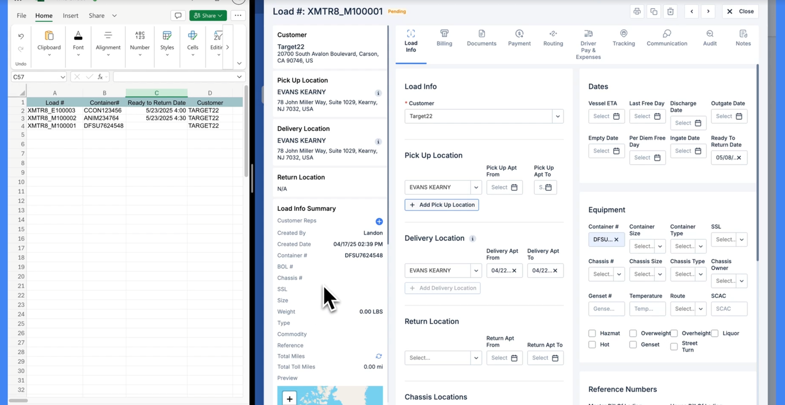Click the delete trash icon in header

pyautogui.click(x=671, y=11)
